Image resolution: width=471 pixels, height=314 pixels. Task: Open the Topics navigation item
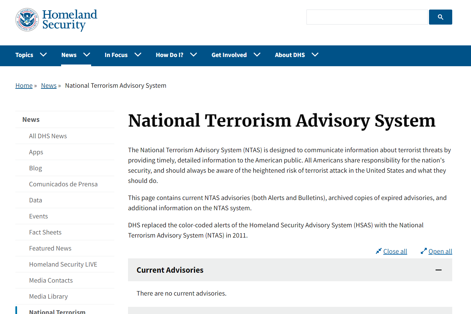(24, 55)
